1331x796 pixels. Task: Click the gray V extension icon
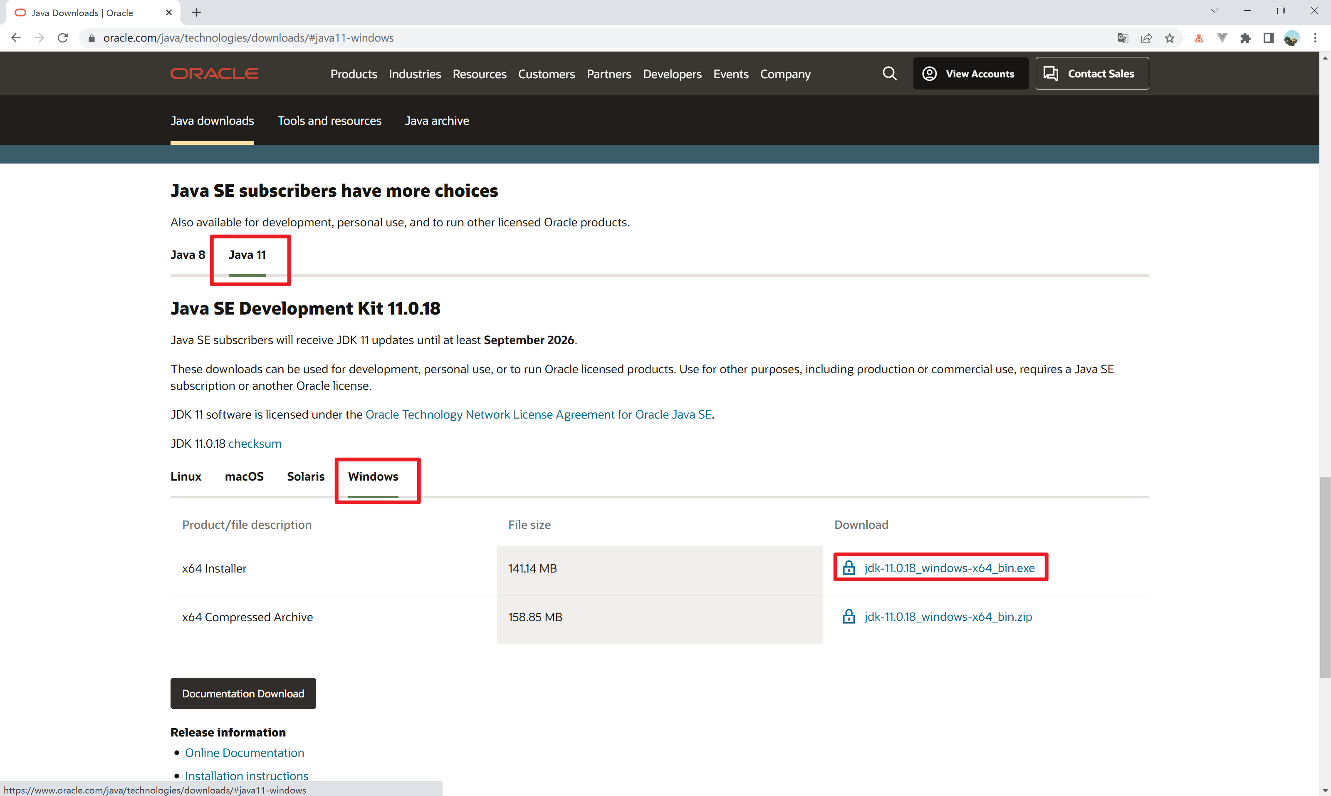[1222, 38]
